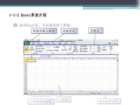
Task: Open the green 文件 File tab
Action: point(27,43)
